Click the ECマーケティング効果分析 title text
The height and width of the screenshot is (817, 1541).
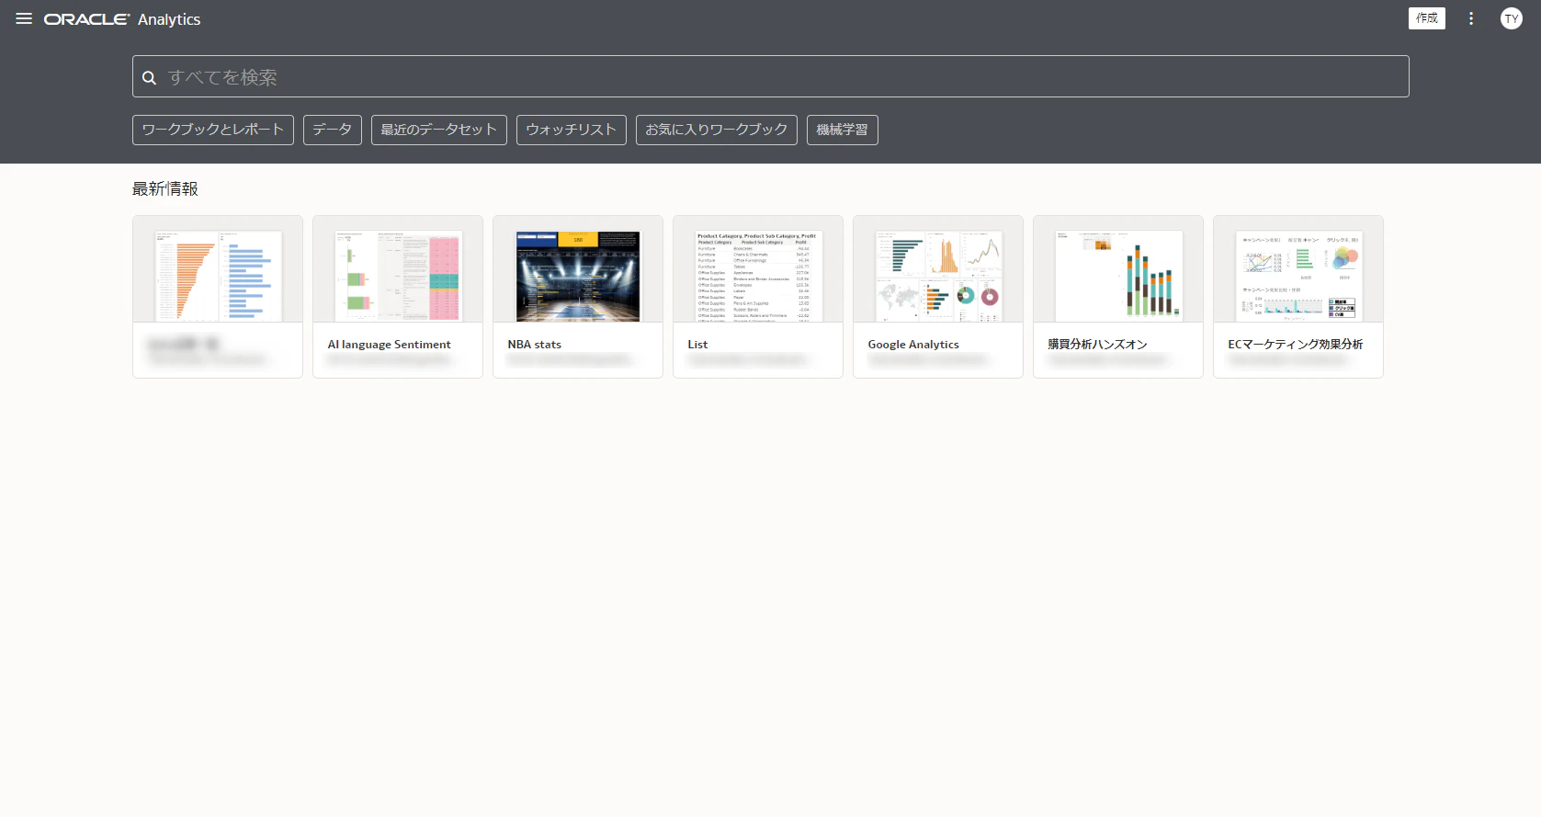(x=1296, y=345)
